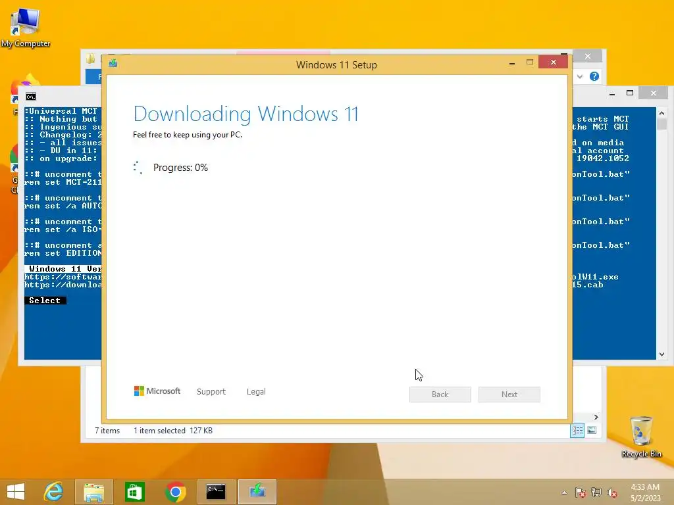Click the Command Prompt scrollbar thumb
The width and height of the screenshot is (674, 505).
[x=662, y=124]
